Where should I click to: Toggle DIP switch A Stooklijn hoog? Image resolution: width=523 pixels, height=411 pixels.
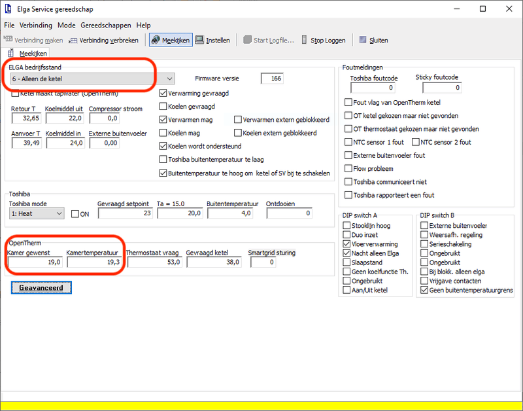click(x=346, y=225)
